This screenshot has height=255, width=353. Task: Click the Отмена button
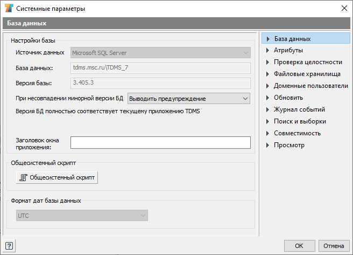(x=334, y=246)
